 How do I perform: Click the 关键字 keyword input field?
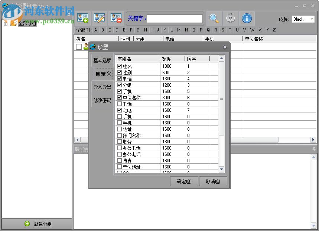tap(175, 18)
